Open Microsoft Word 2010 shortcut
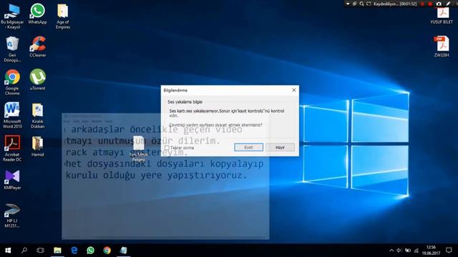 [12, 116]
